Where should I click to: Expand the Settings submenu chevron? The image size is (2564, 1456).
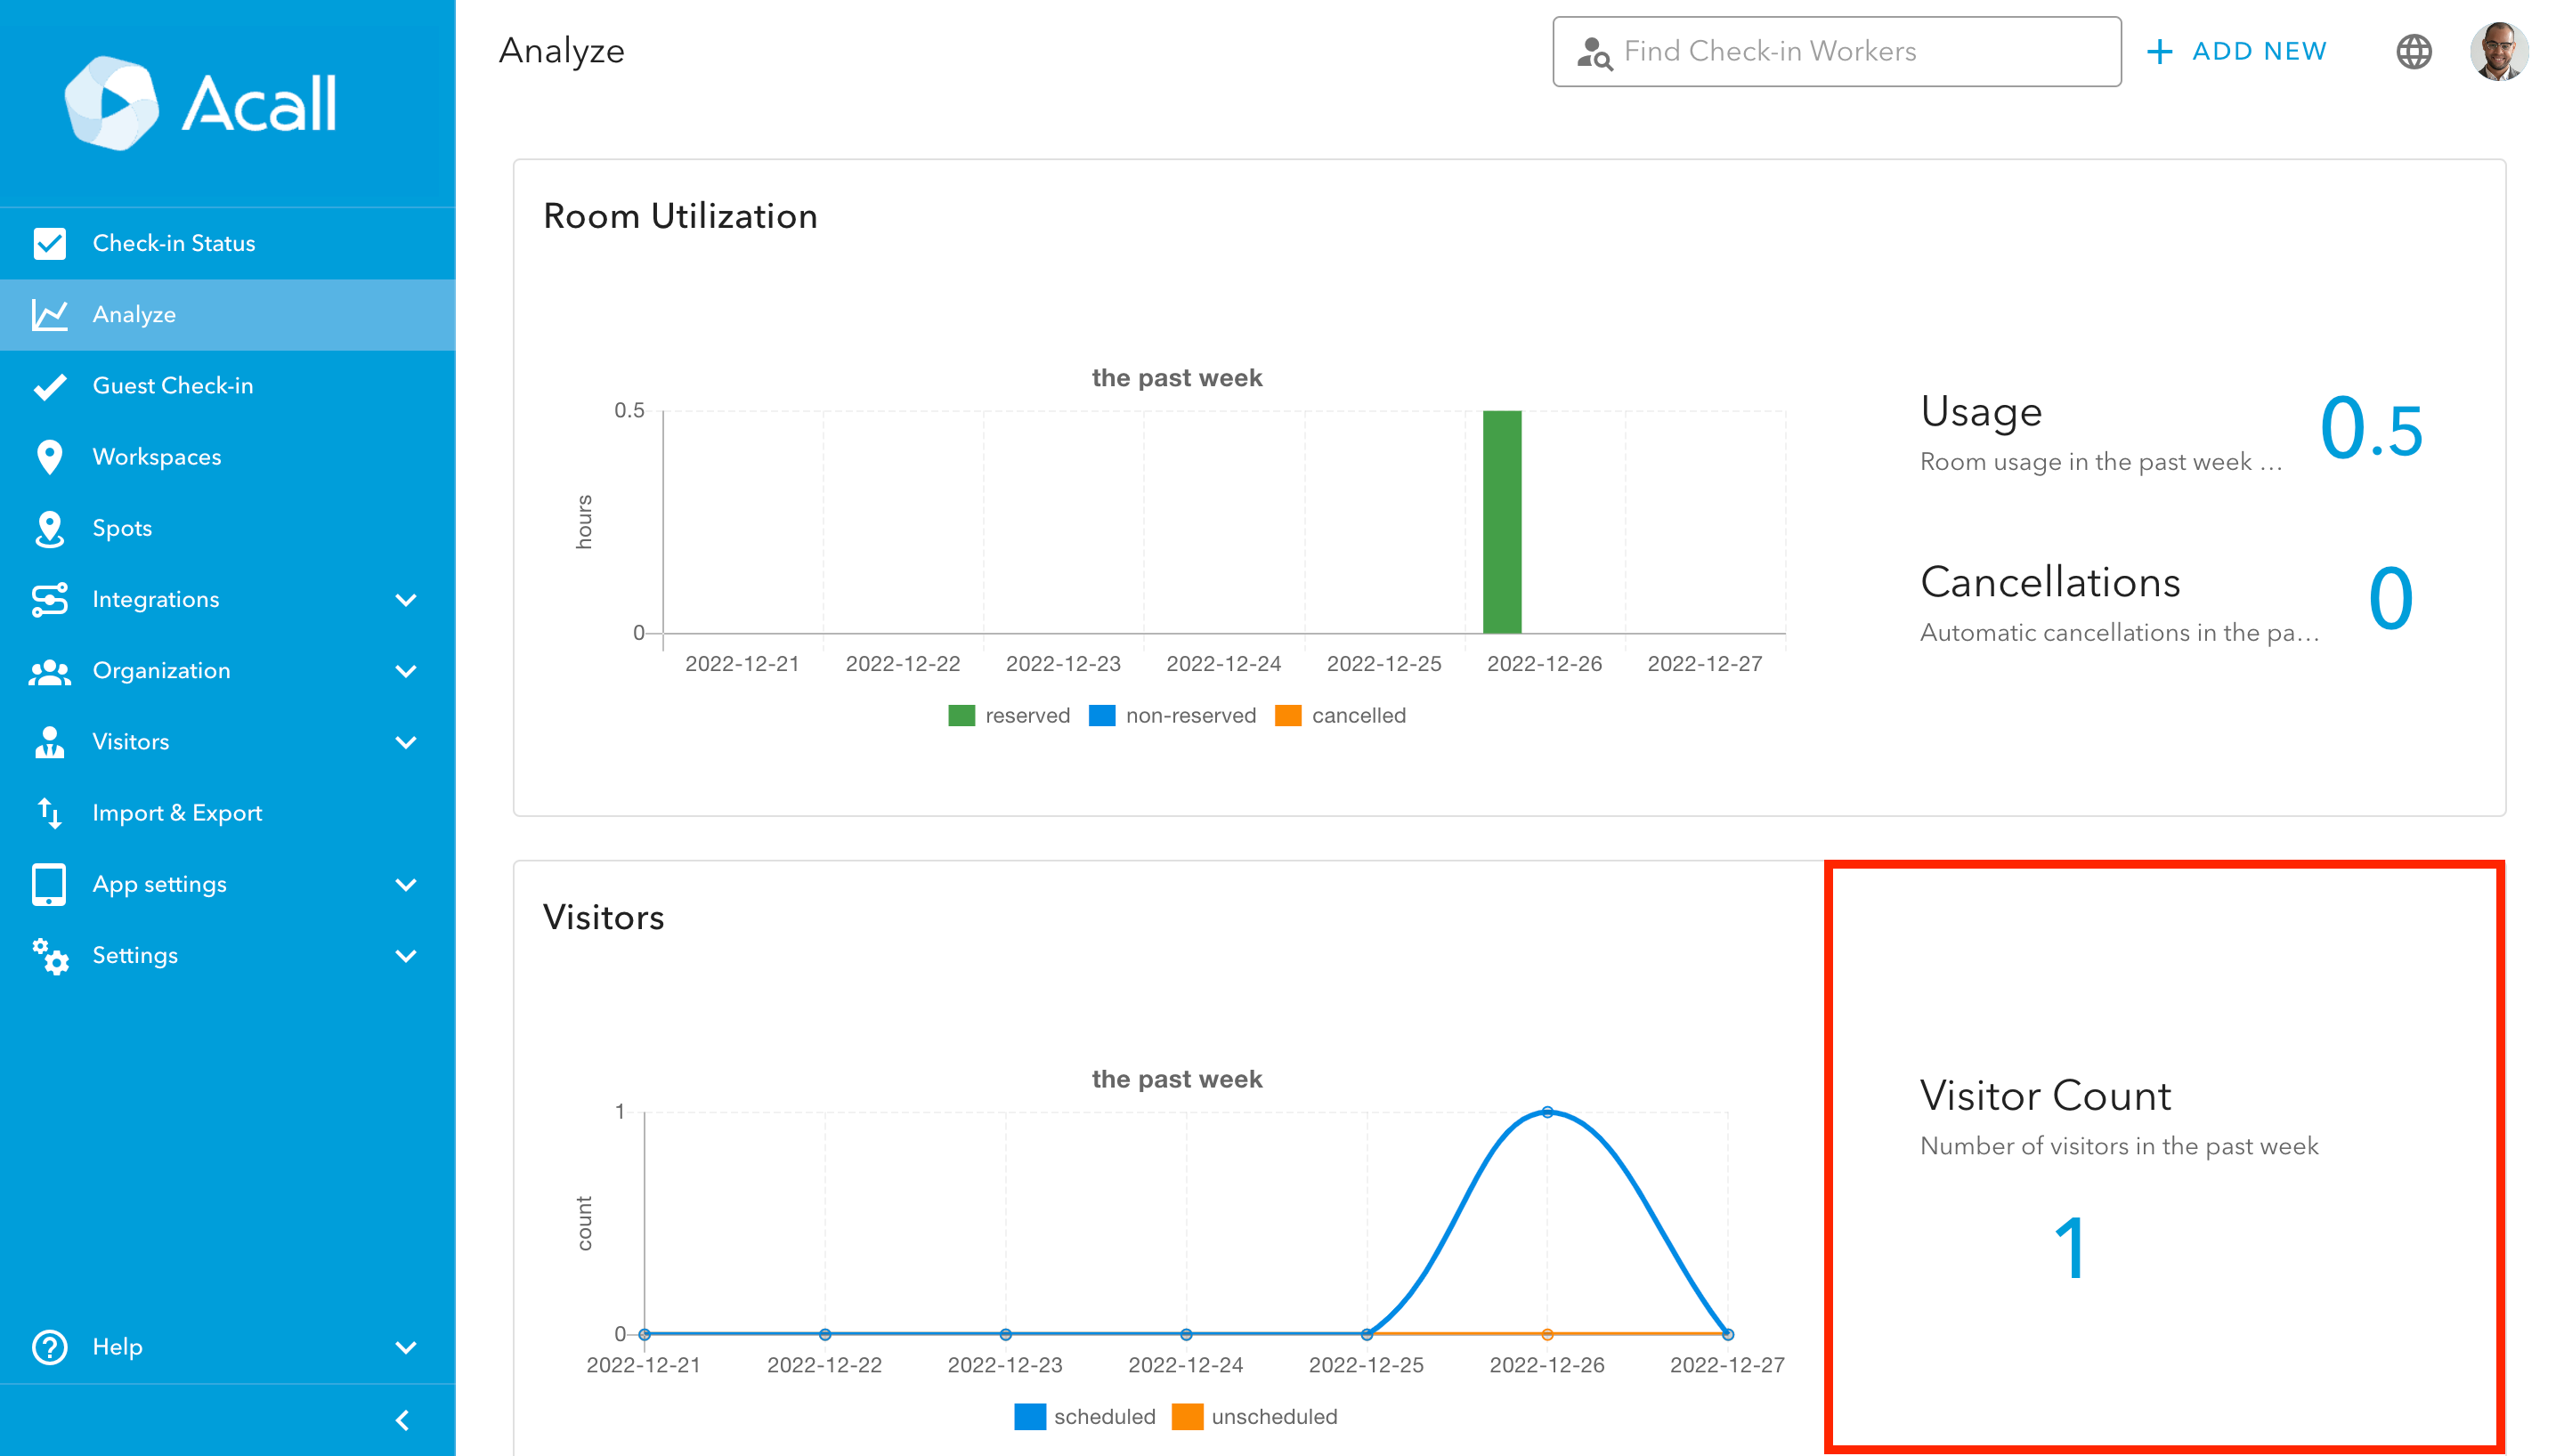[x=405, y=956]
